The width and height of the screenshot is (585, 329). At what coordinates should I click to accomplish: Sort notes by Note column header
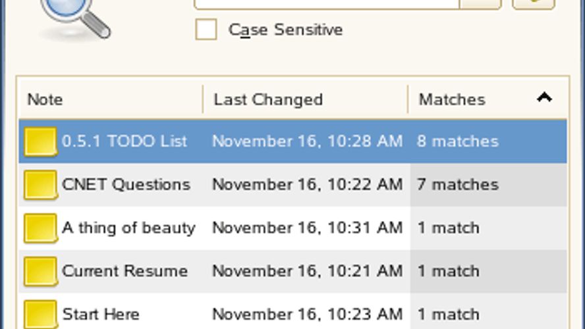pyautogui.click(x=45, y=99)
